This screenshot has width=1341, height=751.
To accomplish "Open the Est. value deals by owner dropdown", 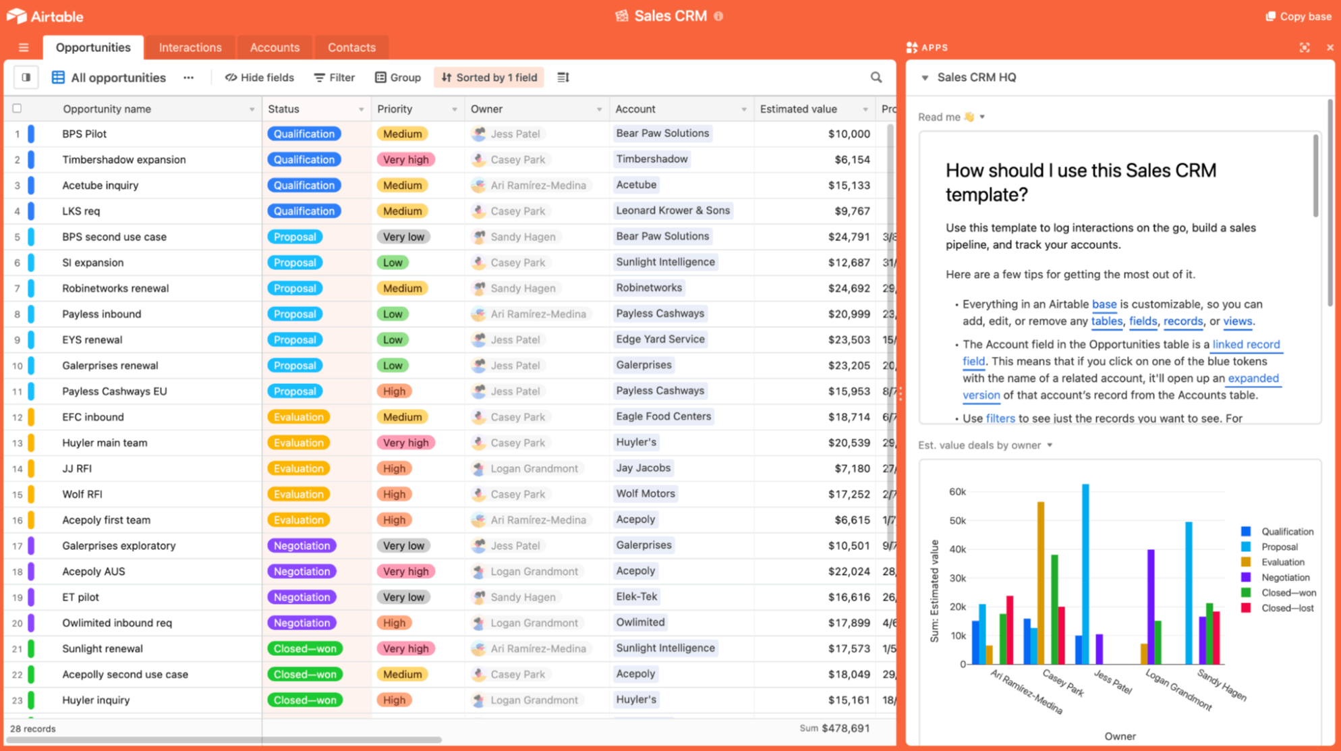I will (1049, 445).
